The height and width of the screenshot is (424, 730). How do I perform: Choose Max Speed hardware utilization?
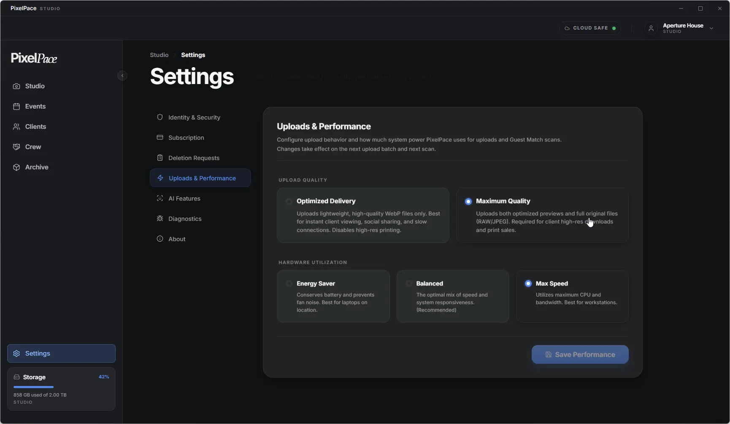572,296
